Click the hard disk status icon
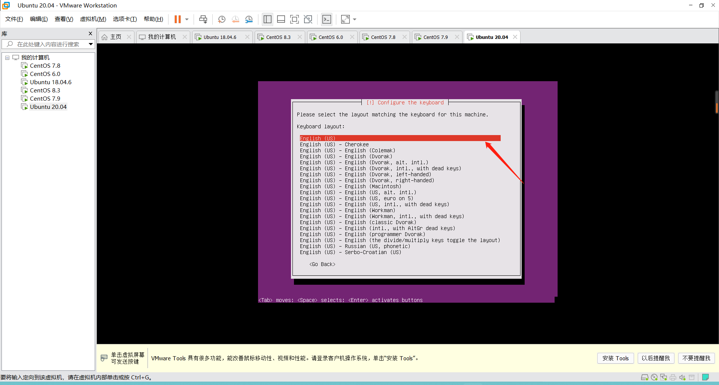The width and height of the screenshot is (719, 385). click(x=645, y=377)
